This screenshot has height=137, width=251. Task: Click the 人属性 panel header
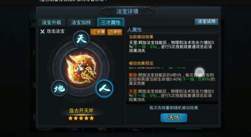tap(135, 30)
